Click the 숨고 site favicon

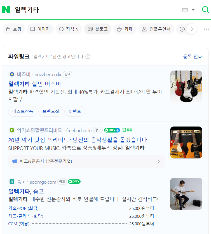tap(12, 182)
